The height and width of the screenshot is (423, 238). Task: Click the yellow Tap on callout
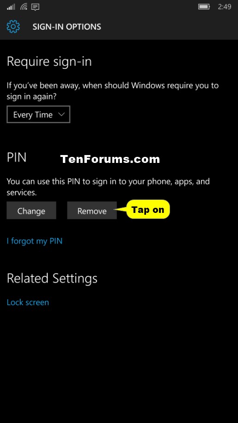148,209
